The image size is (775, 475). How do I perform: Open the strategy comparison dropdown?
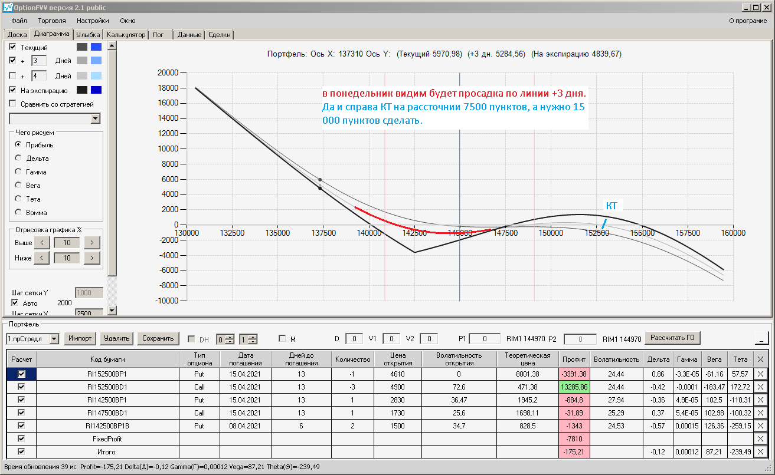tap(96, 118)
